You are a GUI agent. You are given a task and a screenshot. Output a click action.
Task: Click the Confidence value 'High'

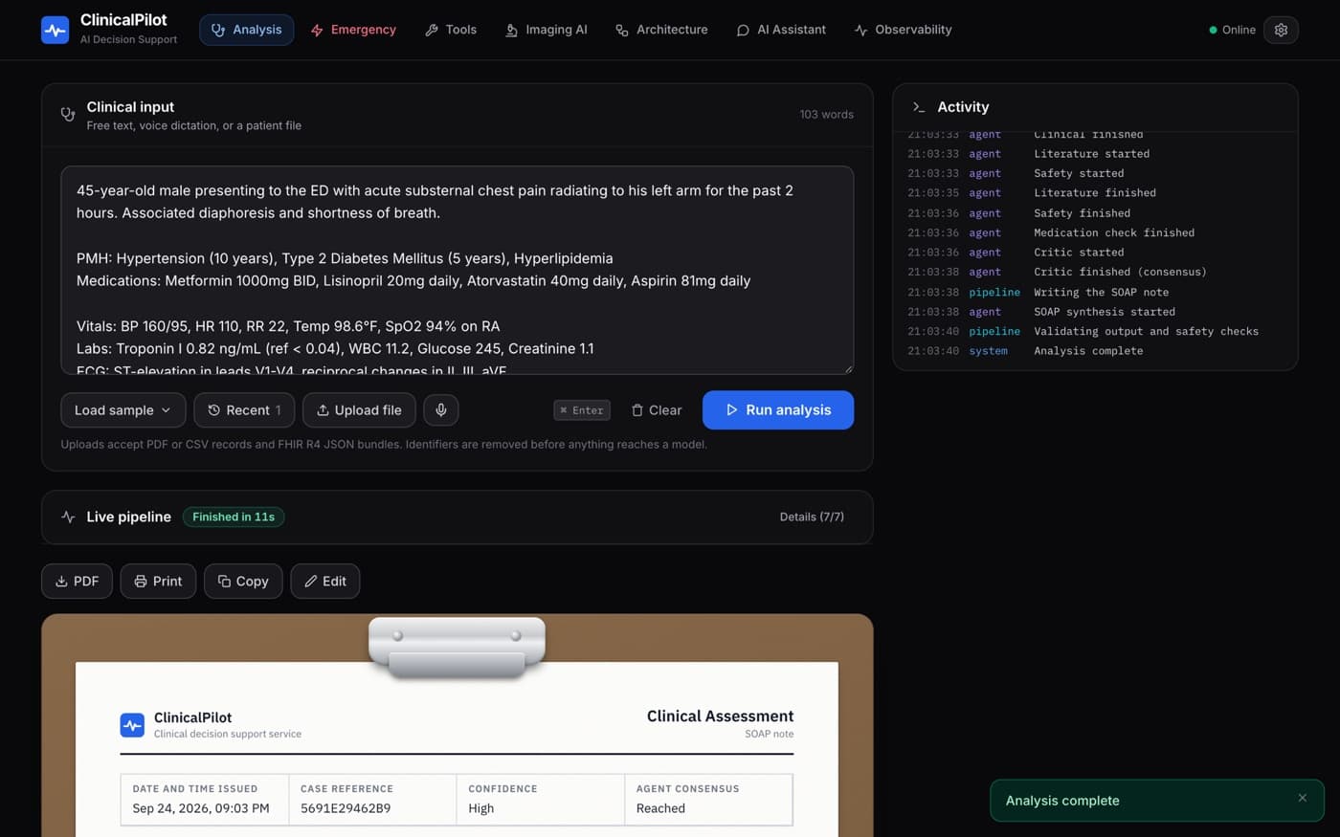pyautogui.click(x=481, y=808)
